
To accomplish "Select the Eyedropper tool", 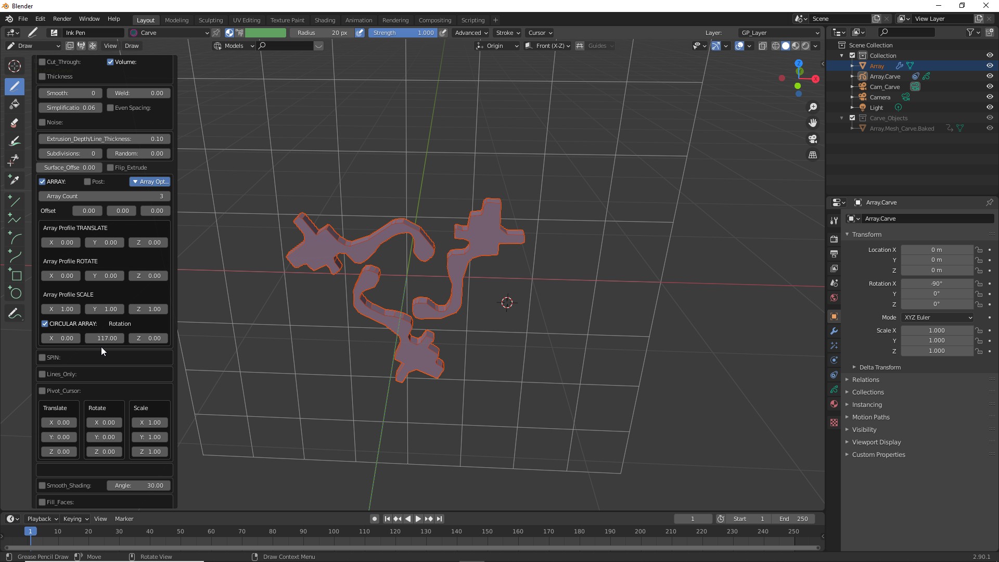I will (15, 180).
